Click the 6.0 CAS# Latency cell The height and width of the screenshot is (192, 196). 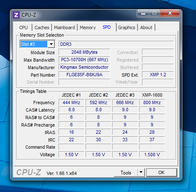coord(71,110)
